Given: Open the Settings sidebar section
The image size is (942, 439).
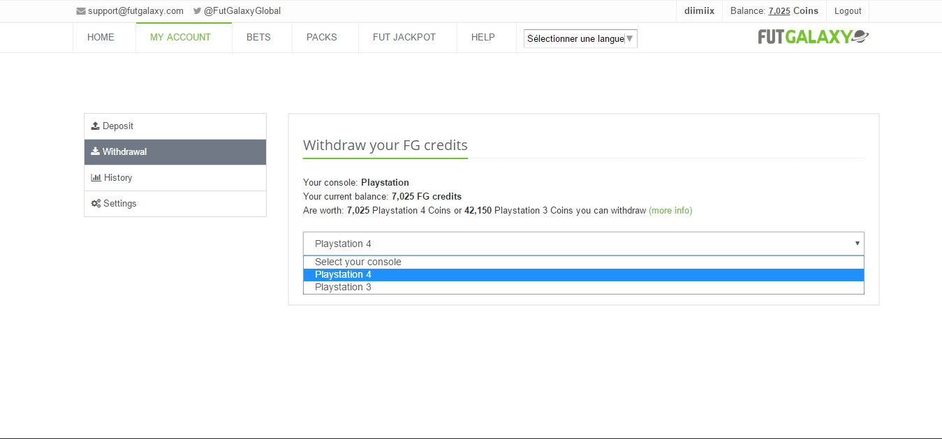Looking at the screenshot, I should coord(175,204).
